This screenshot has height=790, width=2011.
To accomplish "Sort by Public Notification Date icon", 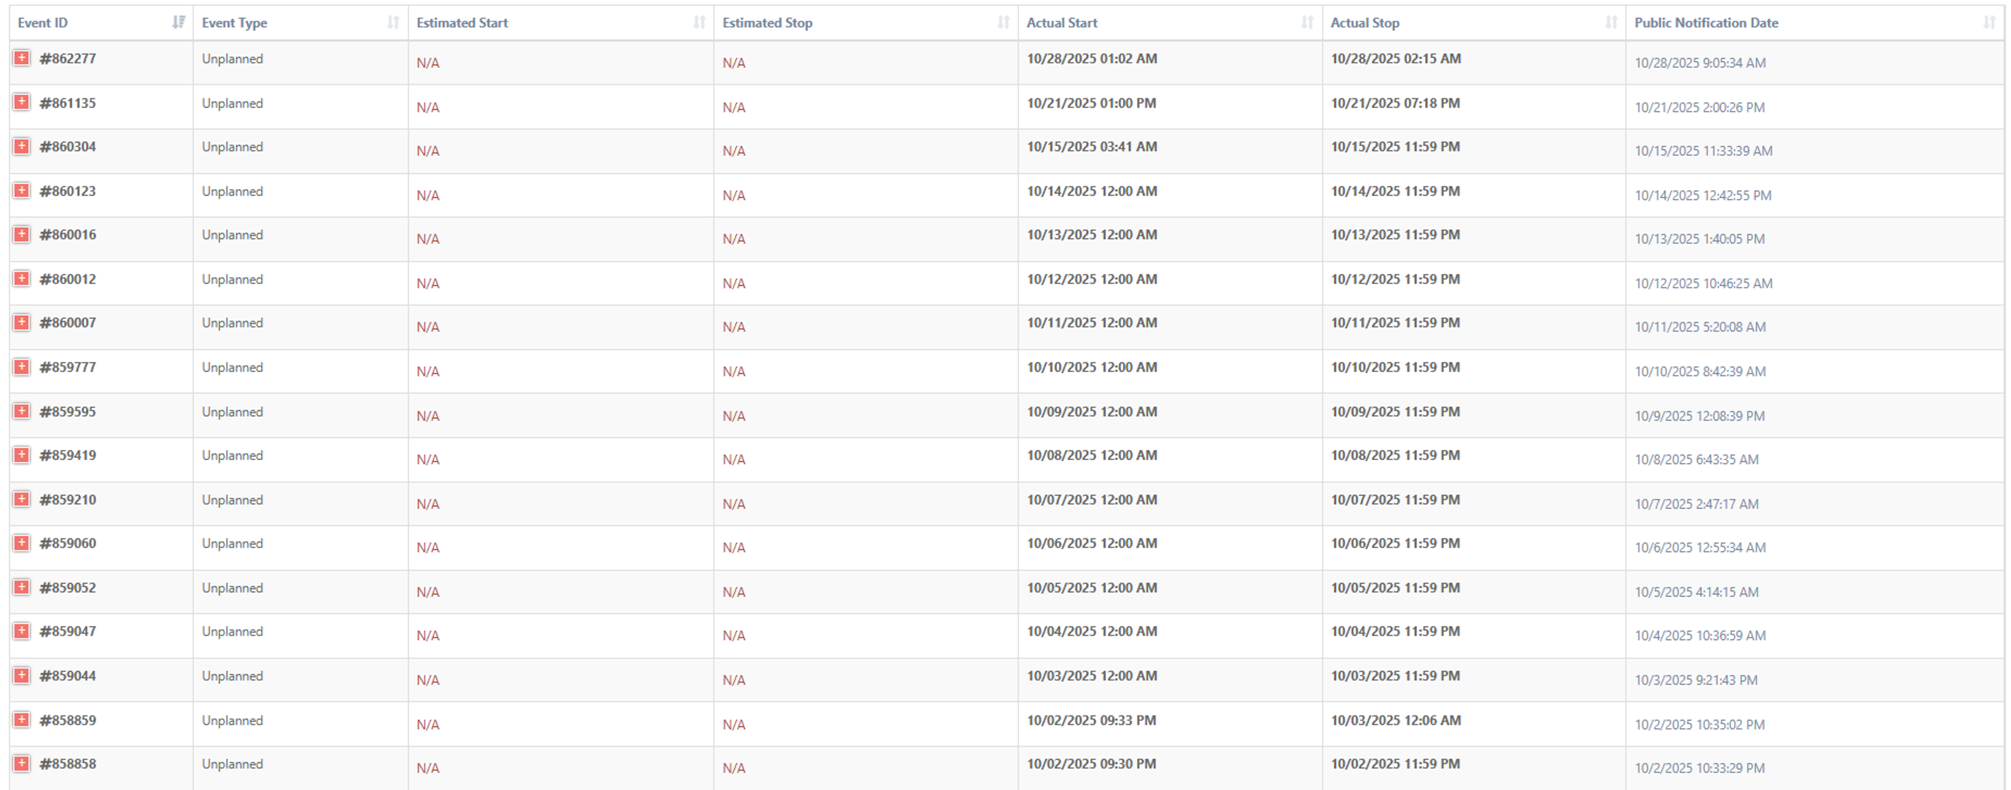I will click(1989, 22).
